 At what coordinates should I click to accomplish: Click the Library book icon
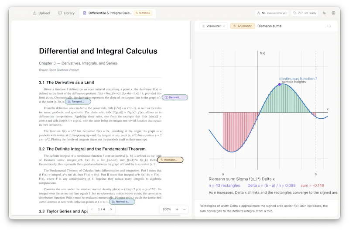coord(60,13)
